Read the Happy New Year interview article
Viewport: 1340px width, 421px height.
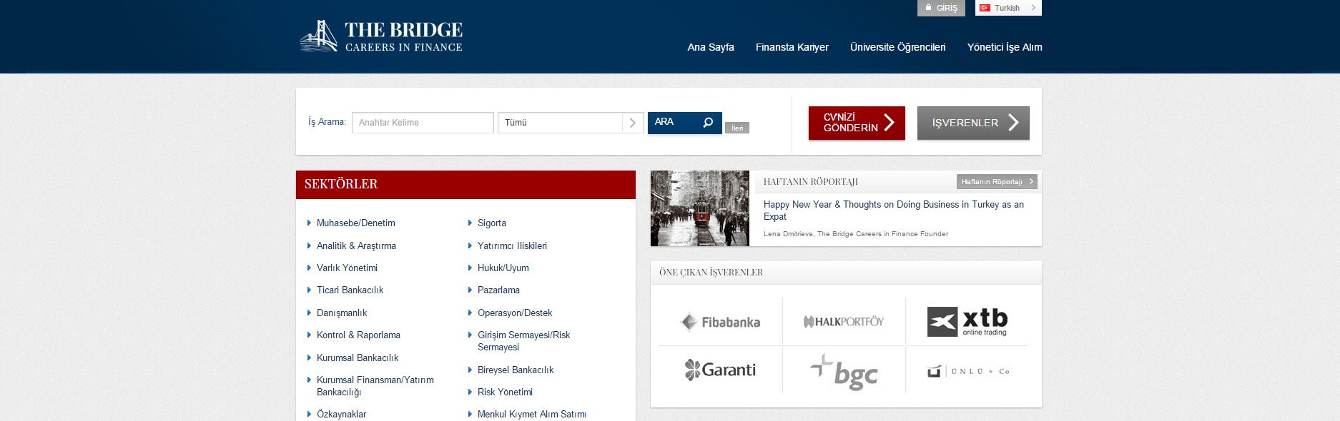[x=893, y=210]
